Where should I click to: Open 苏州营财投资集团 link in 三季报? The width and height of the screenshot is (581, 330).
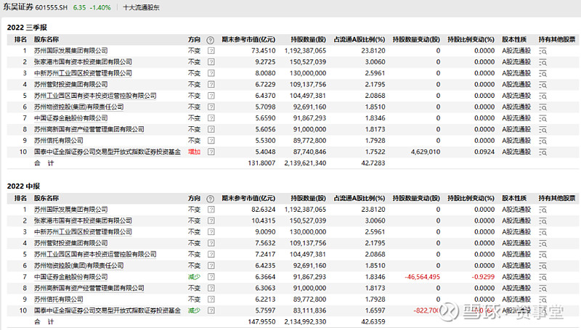70,84
